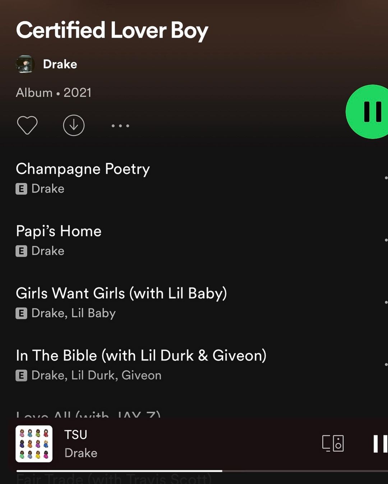Play In The Bible track
This screenshot has height=484, width=388.
click(x=194, y=364)
